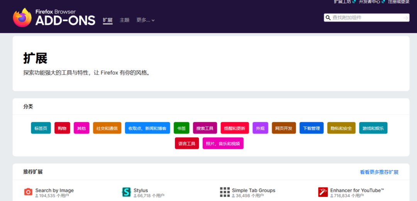This screenshot has width=417, height=201.
Task: Click the Firefox logo icon
Action: point(22,17)
